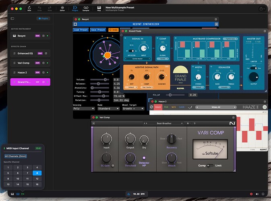Open the Acoustic equalizer preset selector
This screenshot has width=271, height=201.
[x=224, y=87]
